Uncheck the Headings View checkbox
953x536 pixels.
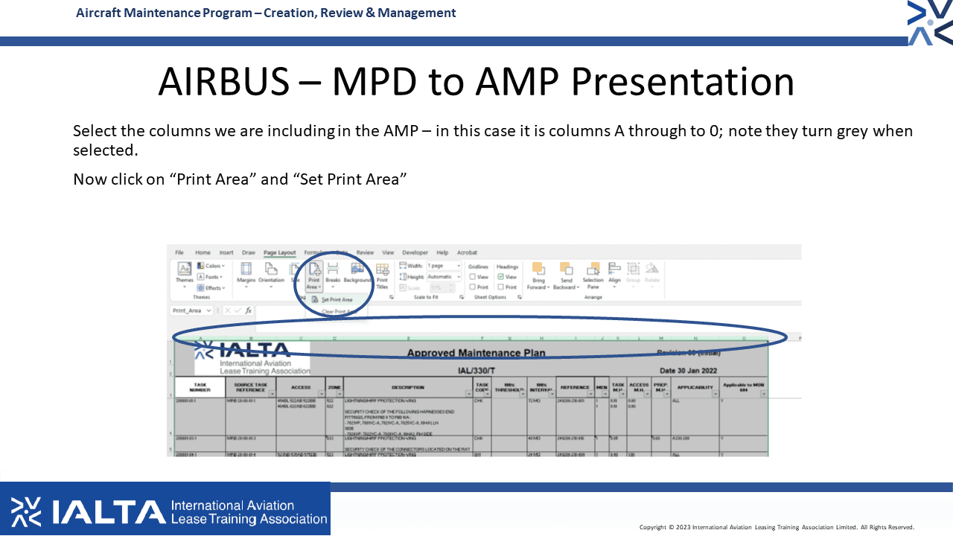(500, 277)
